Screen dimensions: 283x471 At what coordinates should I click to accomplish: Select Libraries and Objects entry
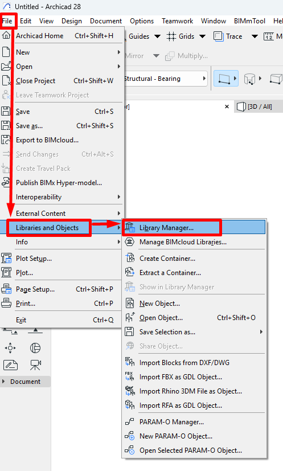(x=62, y=228)
